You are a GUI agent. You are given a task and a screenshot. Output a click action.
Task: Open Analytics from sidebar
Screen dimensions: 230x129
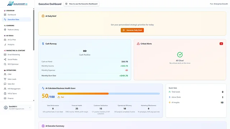point(17,44)
